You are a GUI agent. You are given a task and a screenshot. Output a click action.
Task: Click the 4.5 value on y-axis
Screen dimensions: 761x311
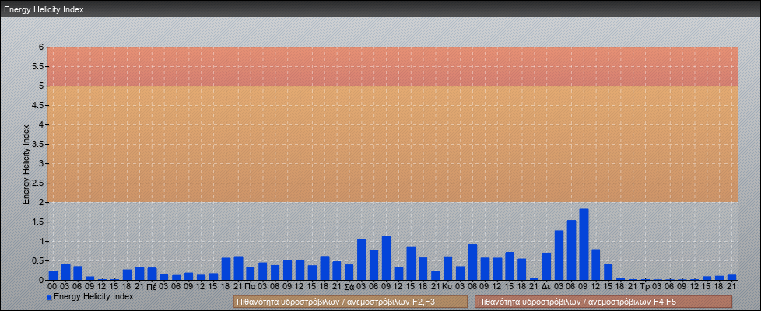point(39,105)
